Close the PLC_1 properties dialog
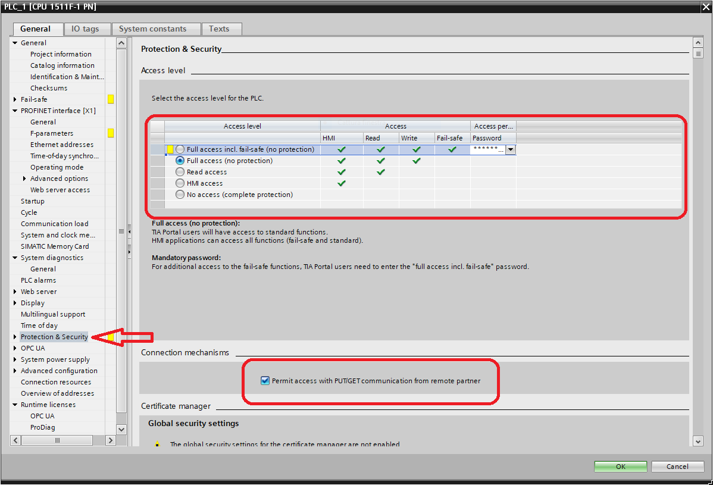This screenshot has height=485, width=713. pos(705,7)
